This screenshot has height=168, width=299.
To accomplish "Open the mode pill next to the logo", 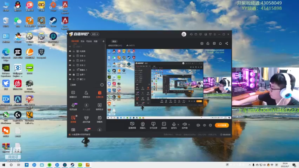I will click(x=95, y=34).
